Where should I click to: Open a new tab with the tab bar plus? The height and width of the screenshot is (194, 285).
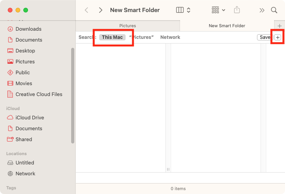tap(280, 26)
